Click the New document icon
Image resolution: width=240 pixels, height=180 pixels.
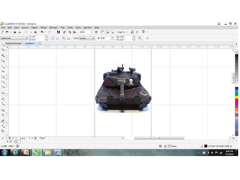(x=2, y=32)
